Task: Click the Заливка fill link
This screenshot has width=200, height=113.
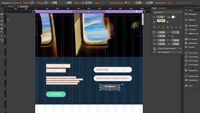Action: [x=26, y=3]
